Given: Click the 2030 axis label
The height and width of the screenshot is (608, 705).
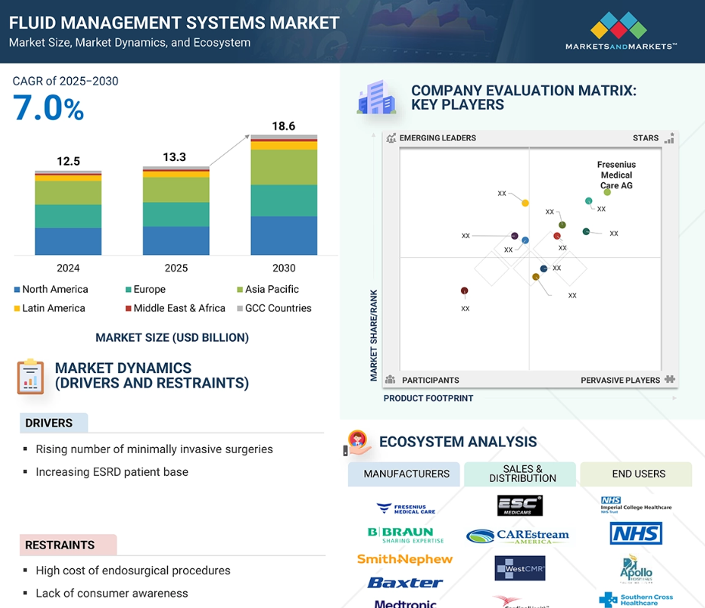Looking at the screenshot, I should [284, 268].
